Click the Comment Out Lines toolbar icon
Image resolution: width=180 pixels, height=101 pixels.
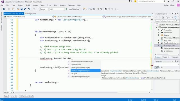pyautogui.click(x=98, y=9)
